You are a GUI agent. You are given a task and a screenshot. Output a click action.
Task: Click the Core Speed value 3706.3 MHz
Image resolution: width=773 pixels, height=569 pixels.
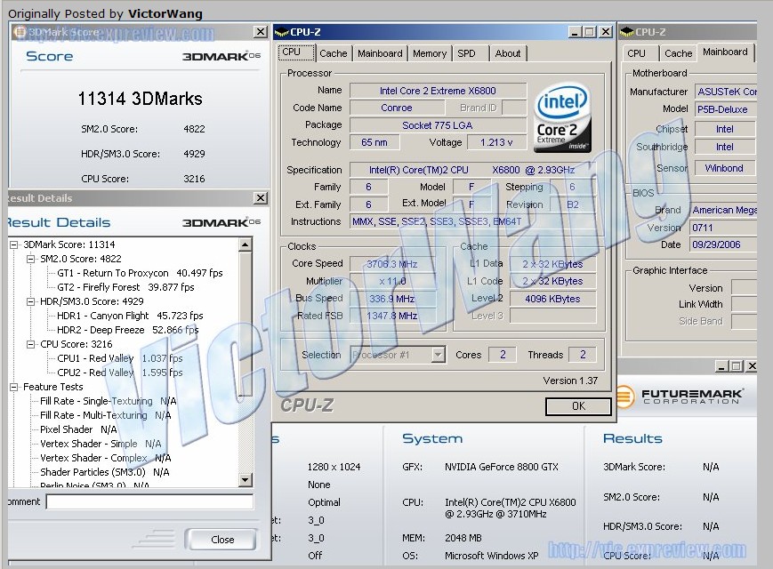[392, 264]
